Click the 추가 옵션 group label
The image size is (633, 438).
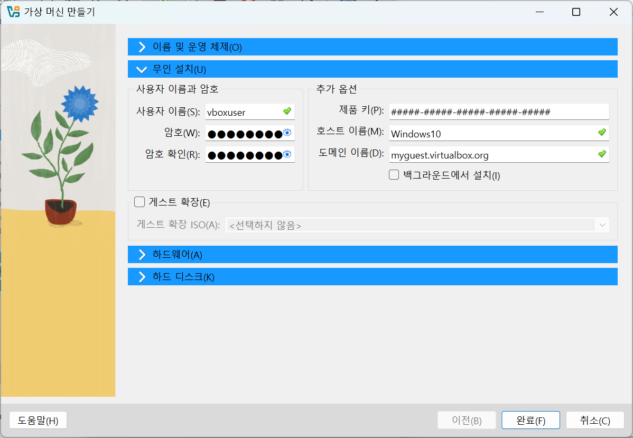click(336, 88)
